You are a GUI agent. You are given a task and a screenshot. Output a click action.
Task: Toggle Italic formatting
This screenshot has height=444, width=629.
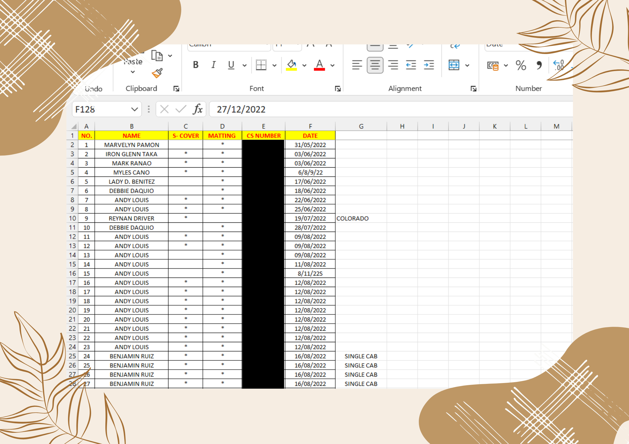pos(213,65)
